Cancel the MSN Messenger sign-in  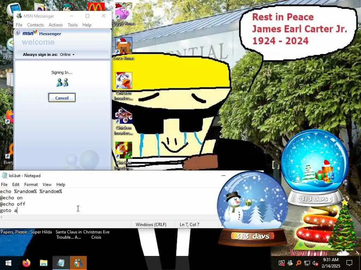[62, 98]
